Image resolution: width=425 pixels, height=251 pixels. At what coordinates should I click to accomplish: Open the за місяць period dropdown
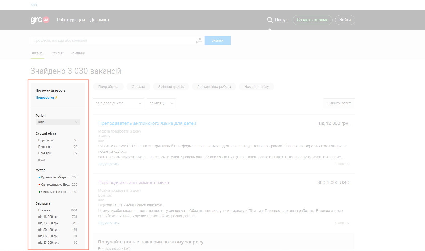[161, 103]
